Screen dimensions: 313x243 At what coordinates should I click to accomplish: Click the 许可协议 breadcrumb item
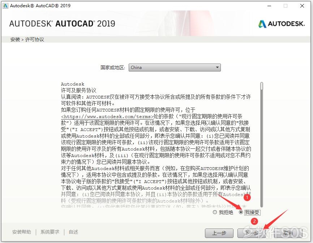(35, 39)
